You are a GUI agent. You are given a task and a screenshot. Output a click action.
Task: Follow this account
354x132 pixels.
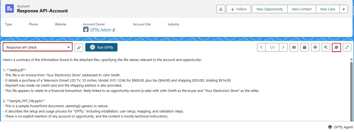pos(238,9)
